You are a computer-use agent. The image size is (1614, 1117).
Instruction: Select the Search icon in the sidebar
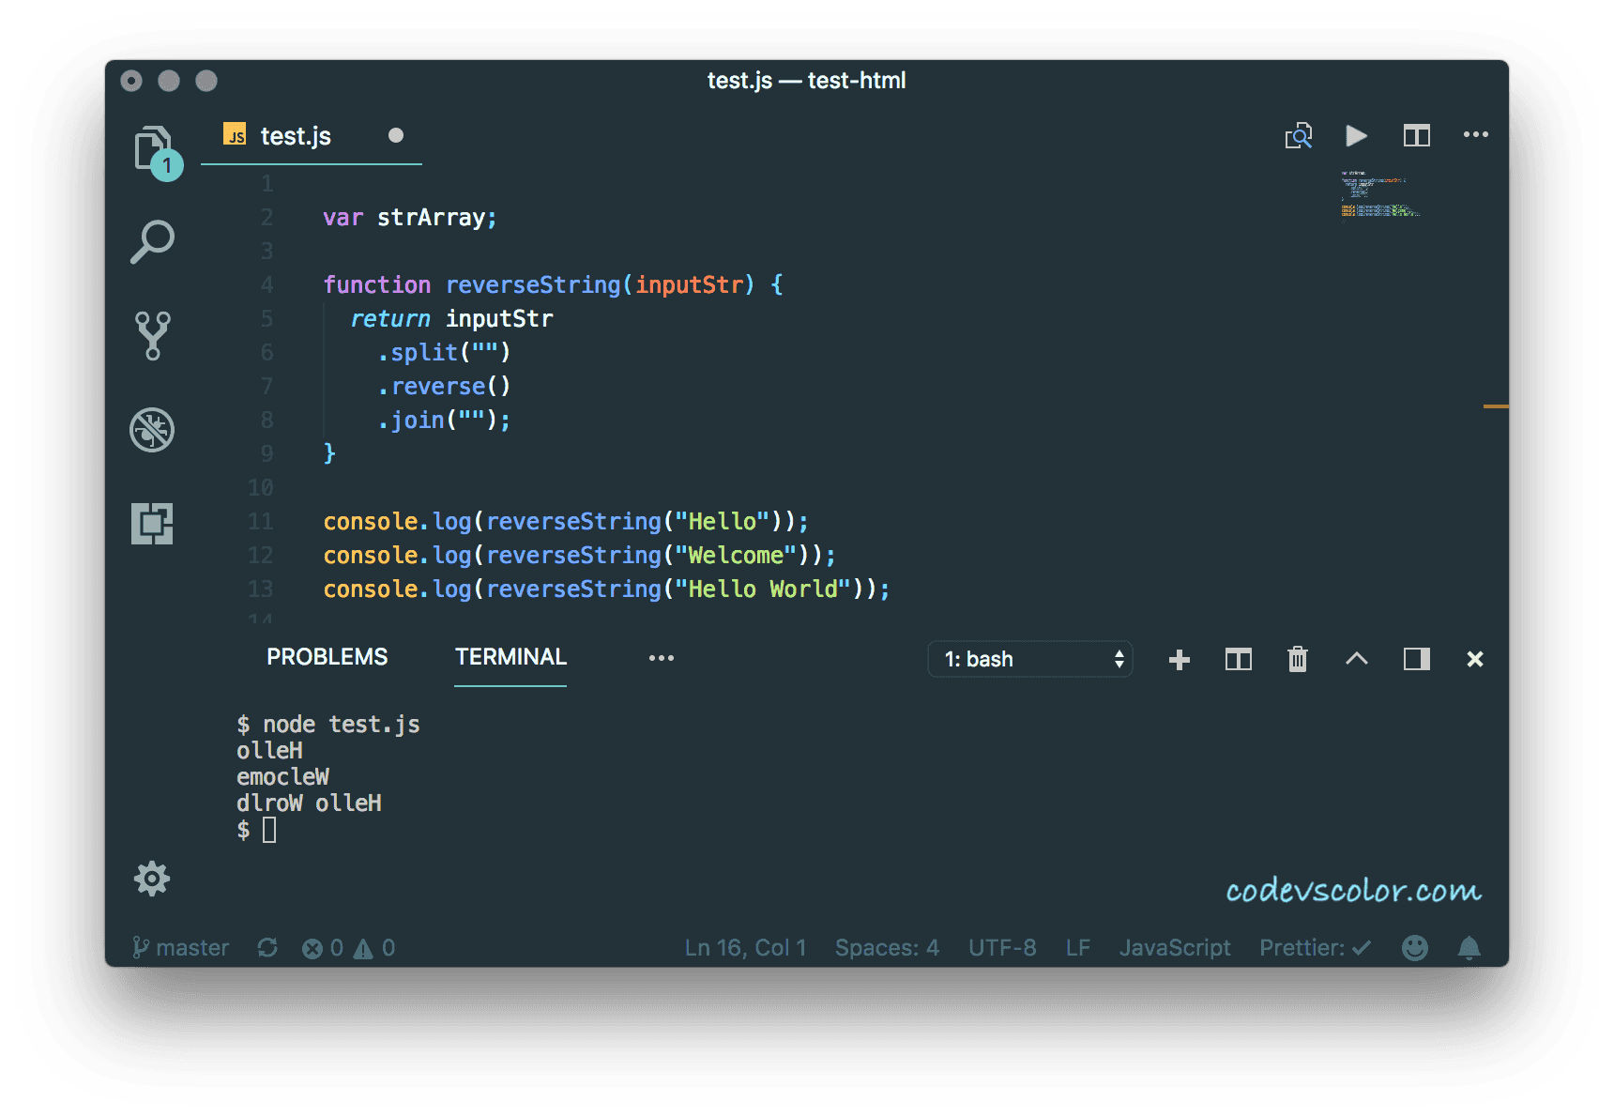click(153, 241)
